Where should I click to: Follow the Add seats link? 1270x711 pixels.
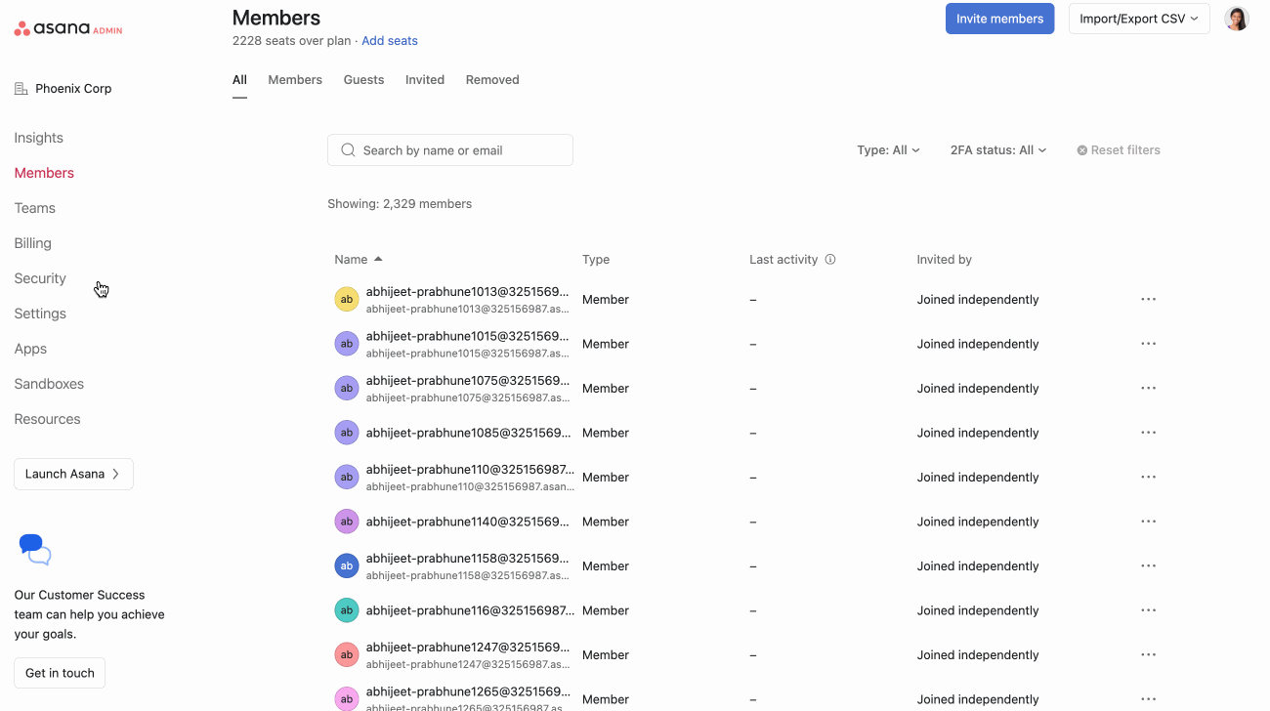(390, 41)
